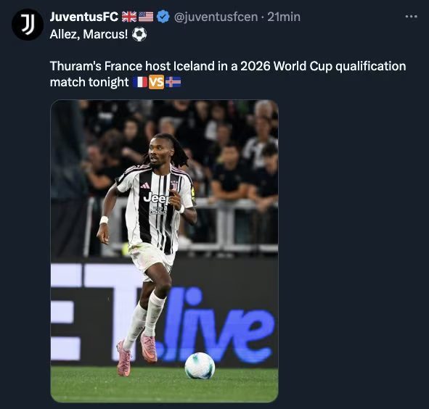Click the JuventusFC display name
This screenshot has height=409, width=429.
[84, 17]
